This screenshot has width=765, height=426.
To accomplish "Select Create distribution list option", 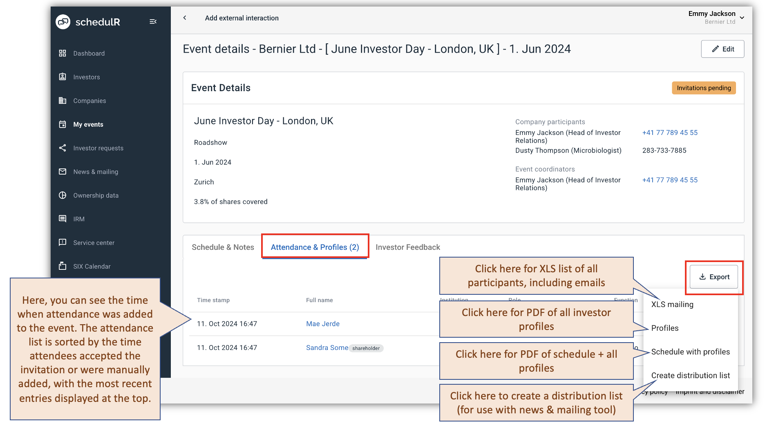I will pos(690,375).
